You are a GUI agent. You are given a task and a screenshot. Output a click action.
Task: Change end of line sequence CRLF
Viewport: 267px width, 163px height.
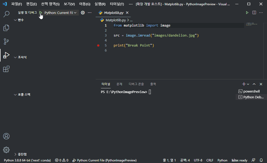[x=210, y=160]
